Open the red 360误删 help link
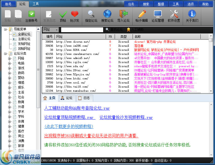215x165 pixels. click(91, 136)
